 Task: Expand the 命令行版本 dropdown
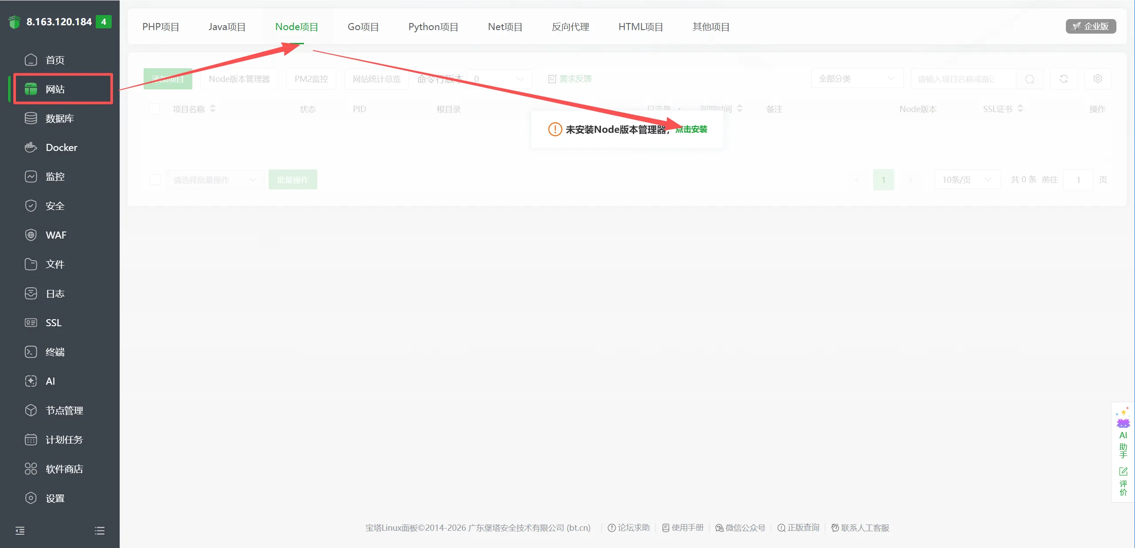click(499, 79)
